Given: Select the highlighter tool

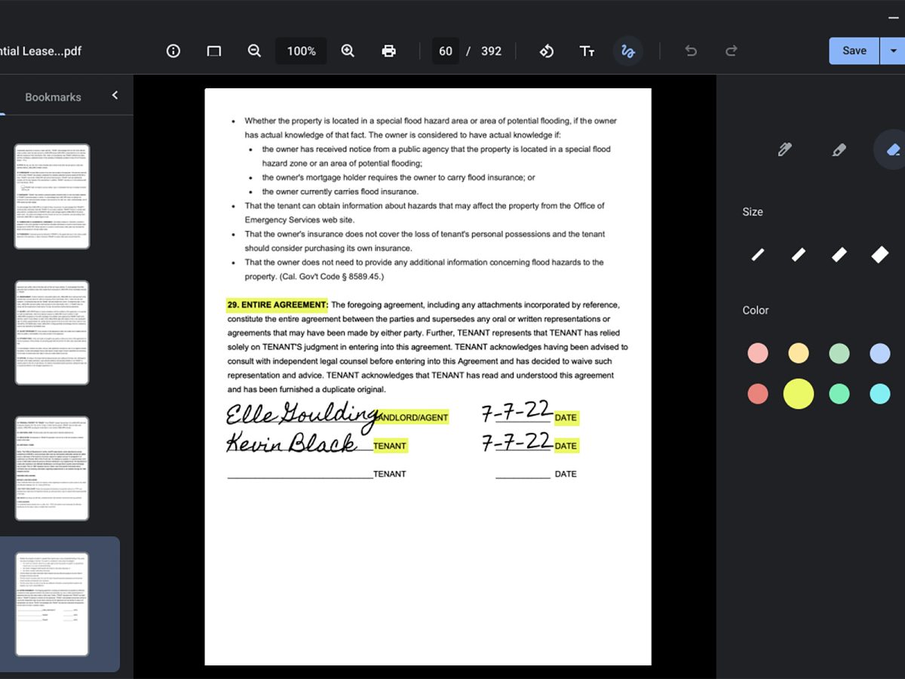Looking at the screenshot, I should [x=839, y=149].
